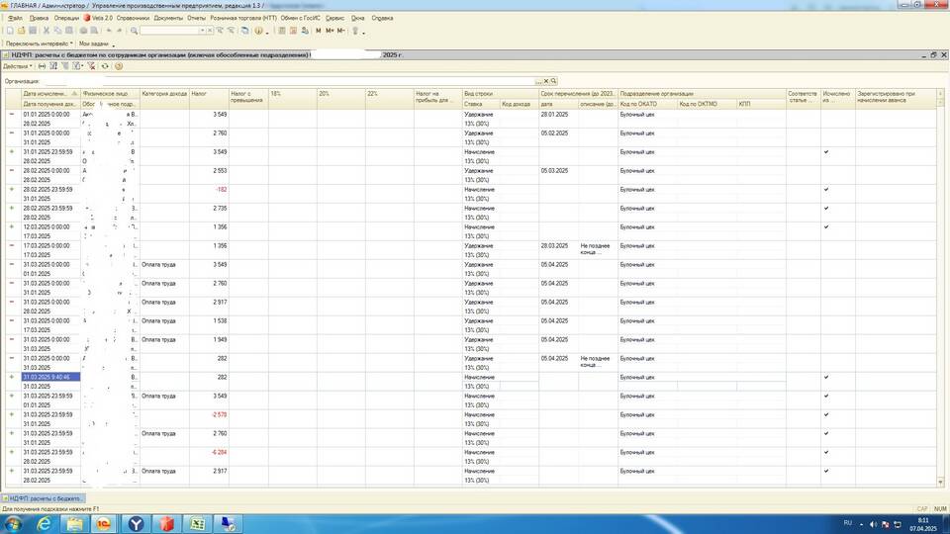This screenshot has width=950, height=534.
Task: Click the orange help icon in the form toolbar
Action: pos(119,66)
